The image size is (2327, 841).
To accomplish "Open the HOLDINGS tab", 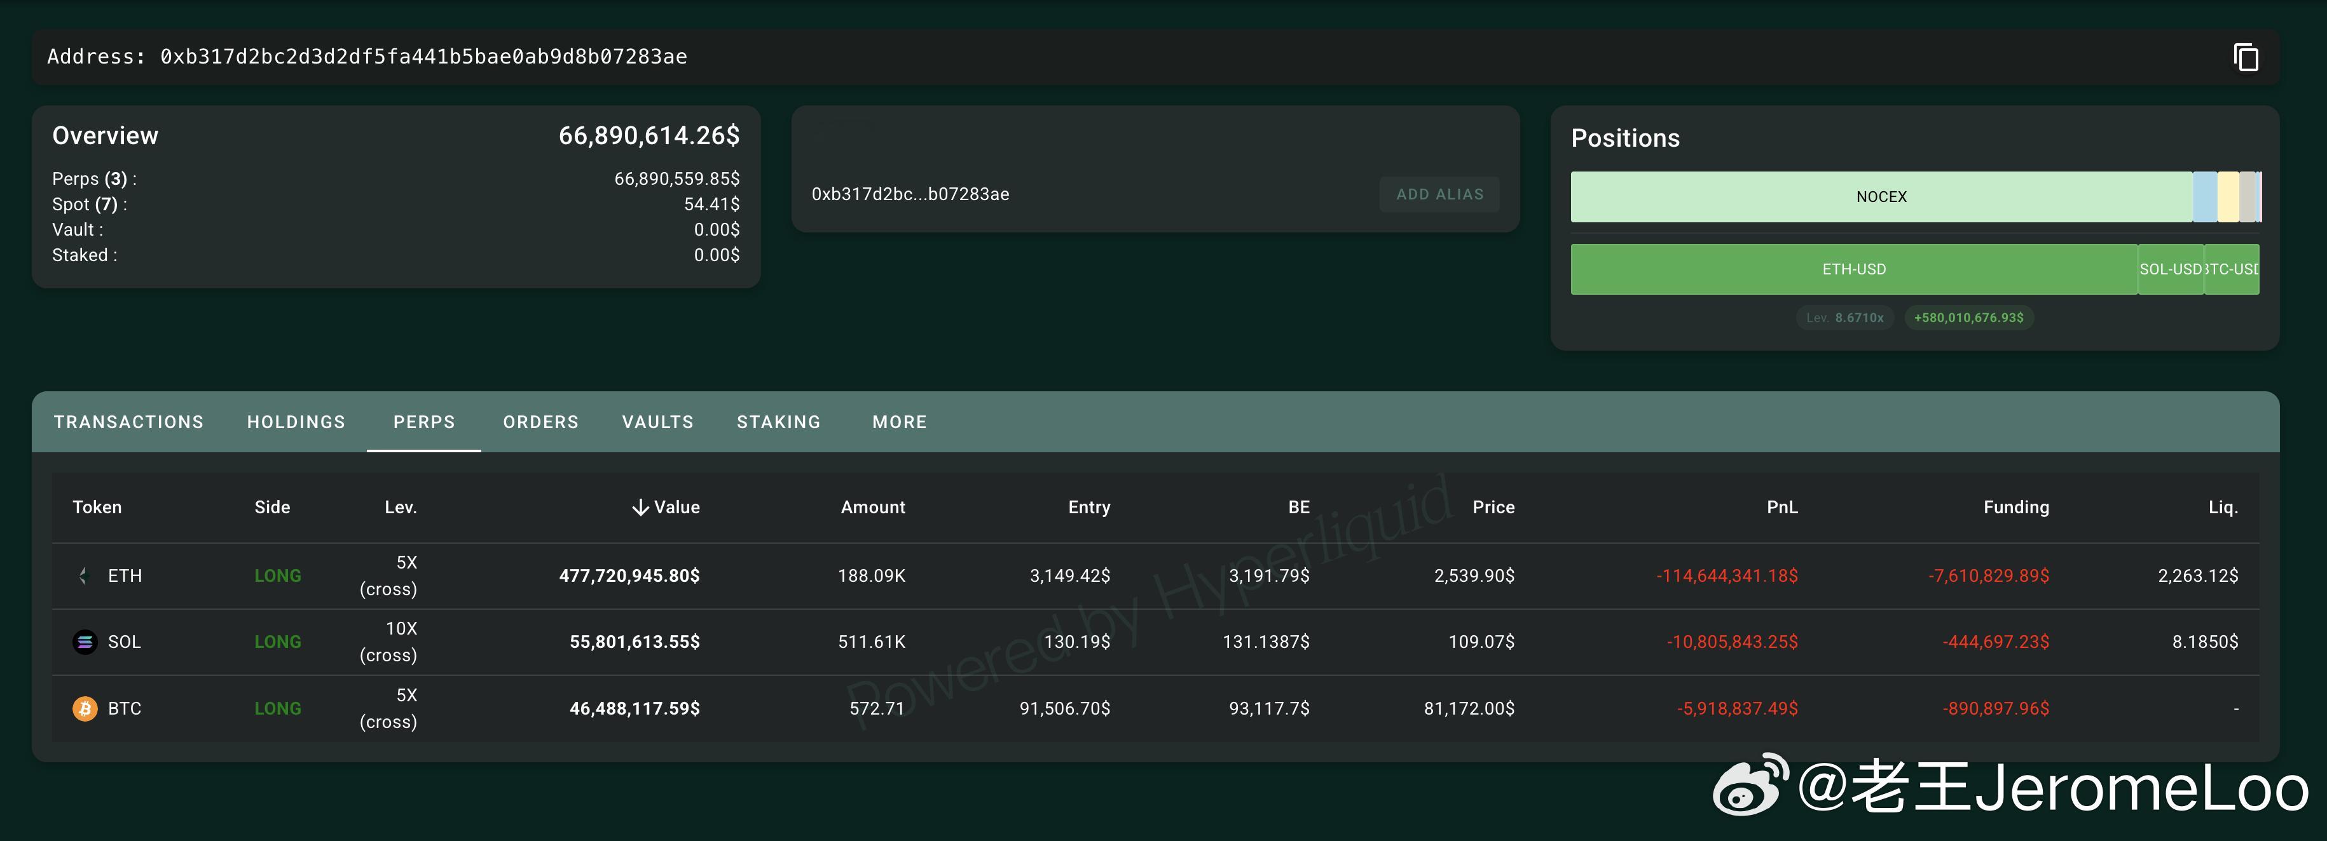I will (x=296, y=422).
